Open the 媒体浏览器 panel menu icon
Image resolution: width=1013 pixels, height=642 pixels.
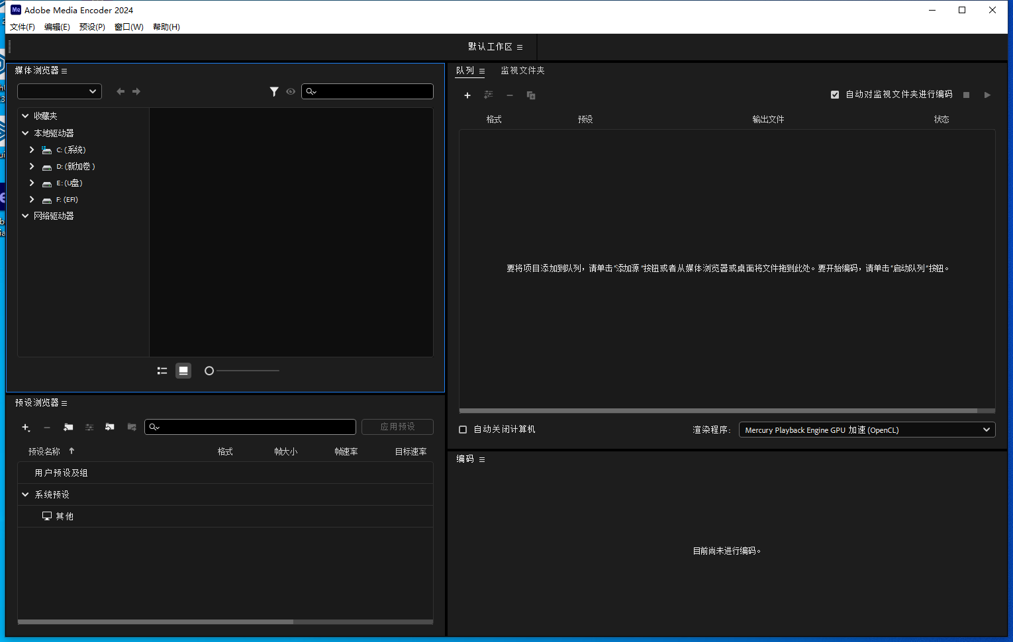coord(64,71)
